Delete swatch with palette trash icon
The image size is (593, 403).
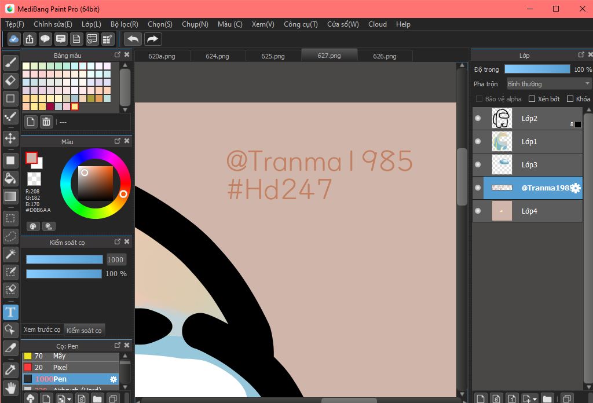pos(46,122)
